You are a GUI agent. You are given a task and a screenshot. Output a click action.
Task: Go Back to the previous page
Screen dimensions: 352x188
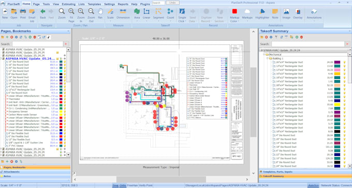click(43, 14)
